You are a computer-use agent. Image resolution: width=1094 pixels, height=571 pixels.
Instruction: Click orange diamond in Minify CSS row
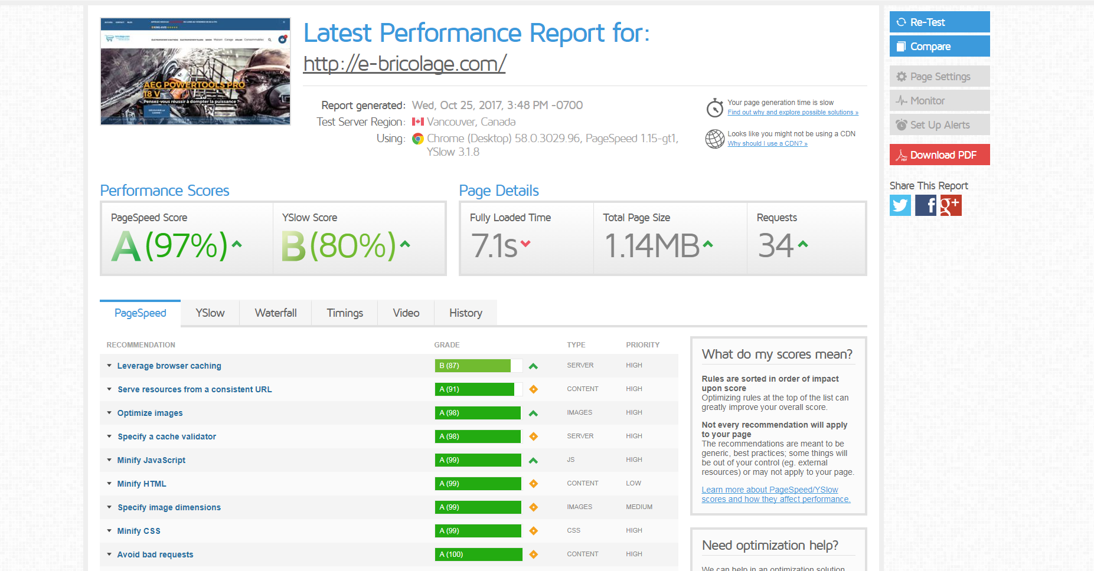pos(534,531)
